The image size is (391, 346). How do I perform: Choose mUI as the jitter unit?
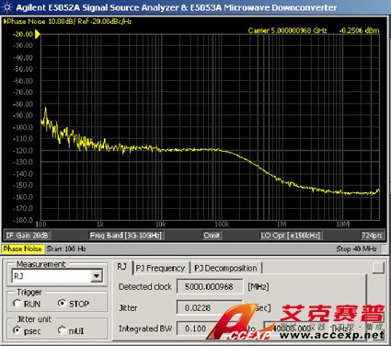point(62,330)
